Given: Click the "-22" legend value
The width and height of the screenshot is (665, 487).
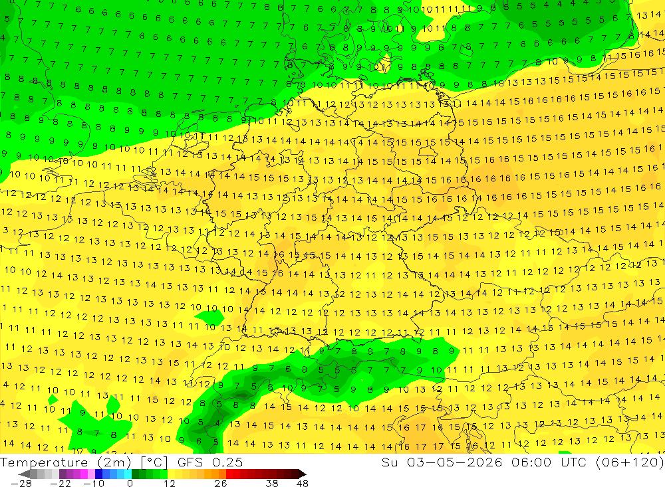Looking at the screenshot, I should point(61,483).
